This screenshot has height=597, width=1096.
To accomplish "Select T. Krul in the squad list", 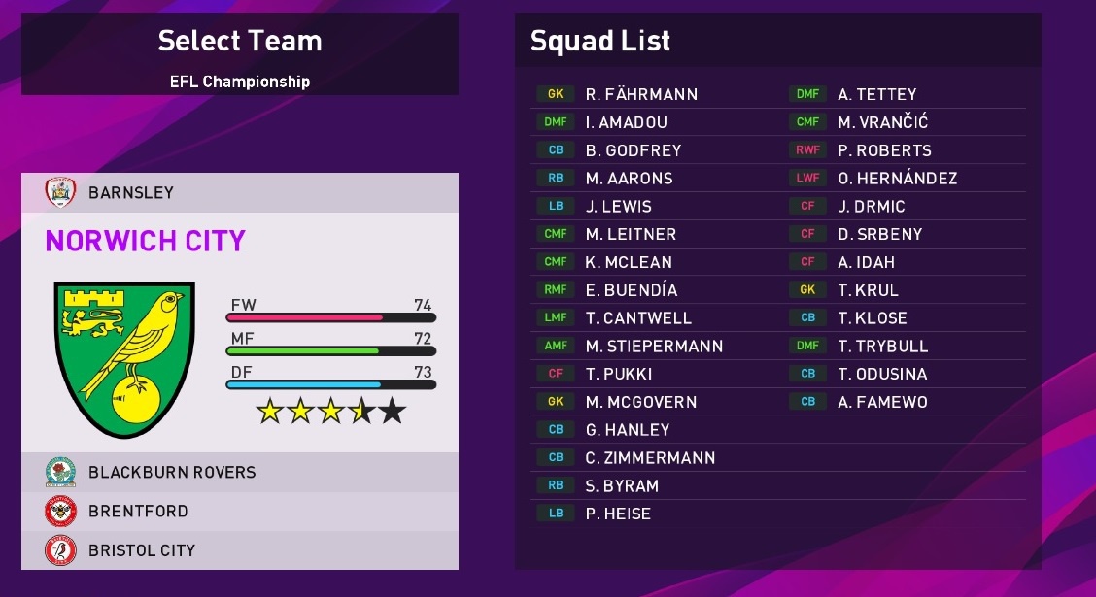I will coord(869,290).
